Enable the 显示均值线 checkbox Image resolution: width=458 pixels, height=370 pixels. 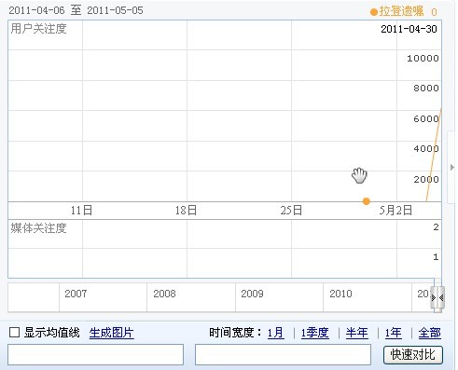(14, 333)
